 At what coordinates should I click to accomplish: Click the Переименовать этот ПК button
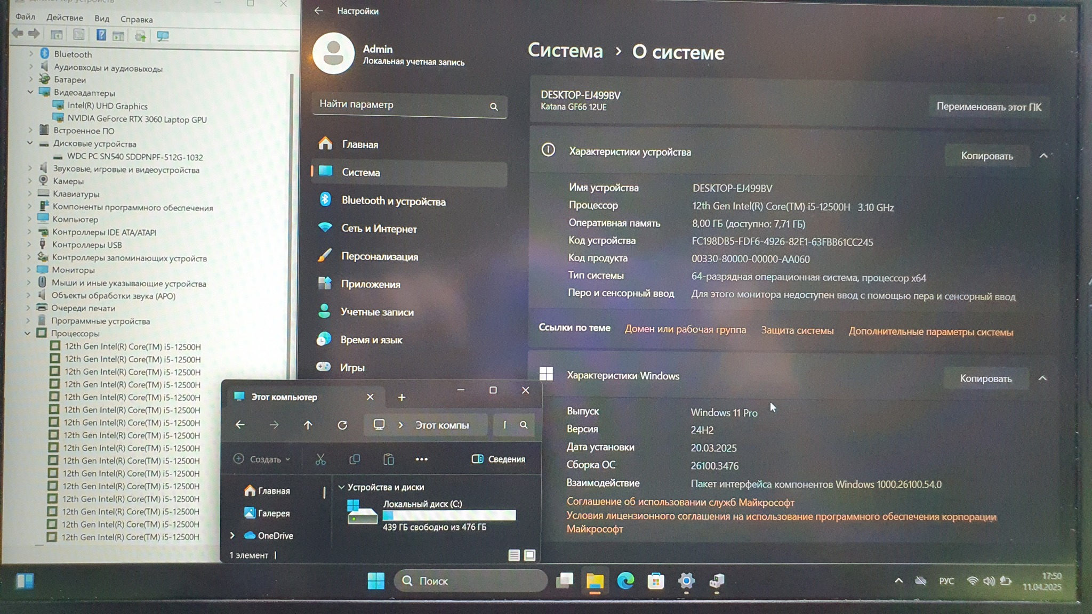(989, 107)
